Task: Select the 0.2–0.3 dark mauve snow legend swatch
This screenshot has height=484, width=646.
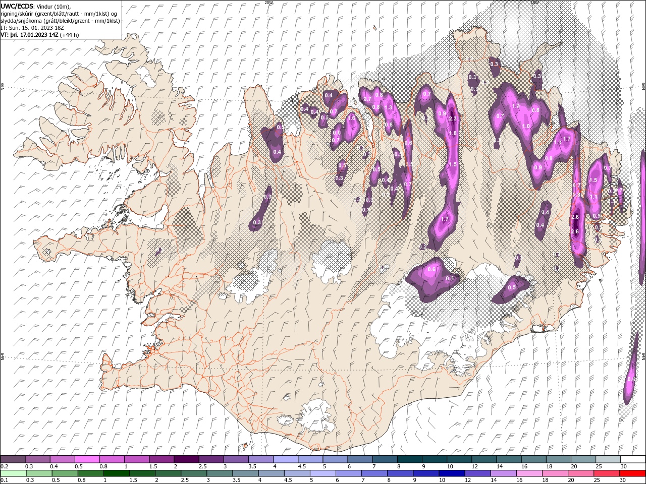Action: (x=13, y=459)
